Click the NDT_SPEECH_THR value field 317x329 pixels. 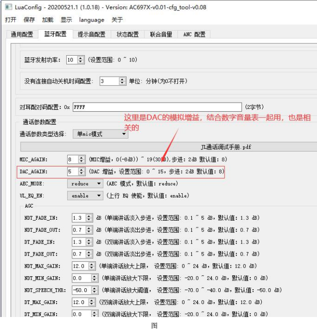(x=82, y=290)
